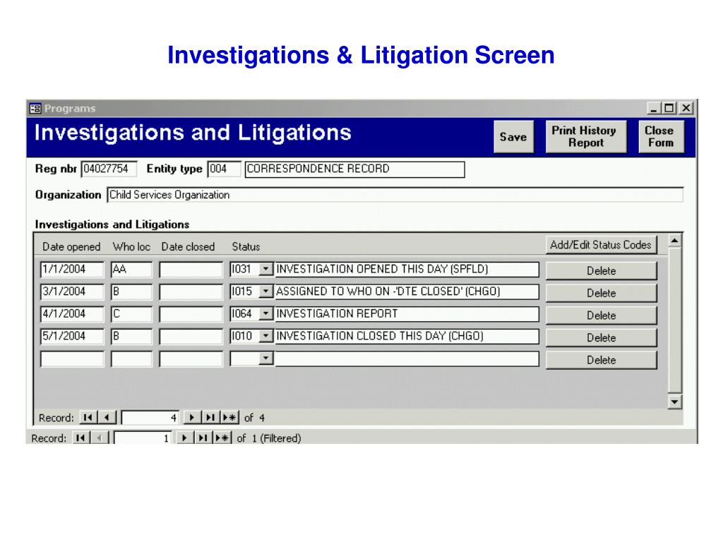This screenshot has height=542, width=723.
Task: Click the CORRESPONDENCE RECORD field
Action: (x=354, y=169)
